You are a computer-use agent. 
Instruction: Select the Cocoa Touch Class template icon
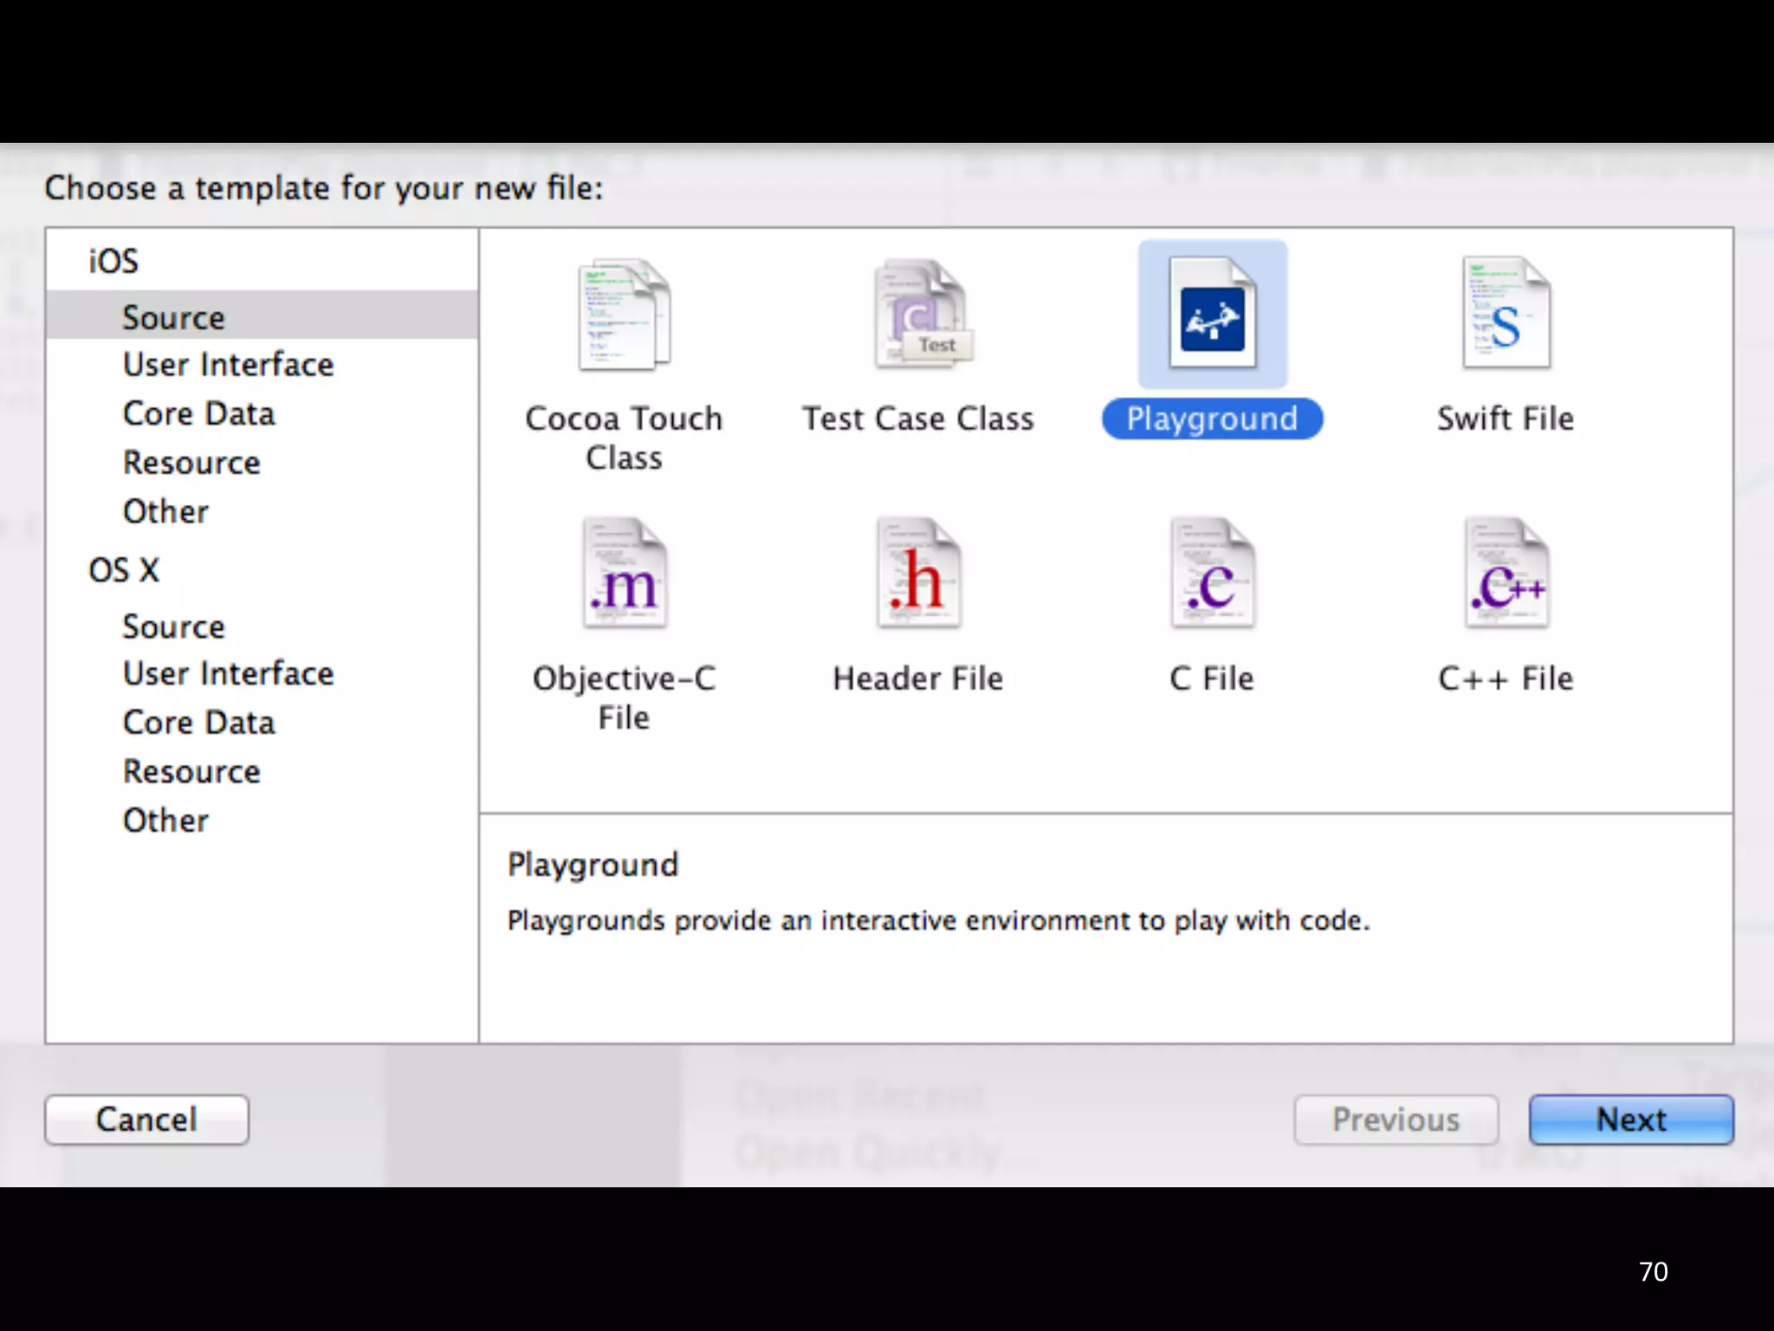tap(624, 315)
